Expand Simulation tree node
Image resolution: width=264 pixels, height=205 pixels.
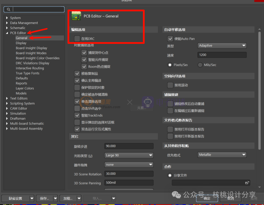(x=7, y=114)
